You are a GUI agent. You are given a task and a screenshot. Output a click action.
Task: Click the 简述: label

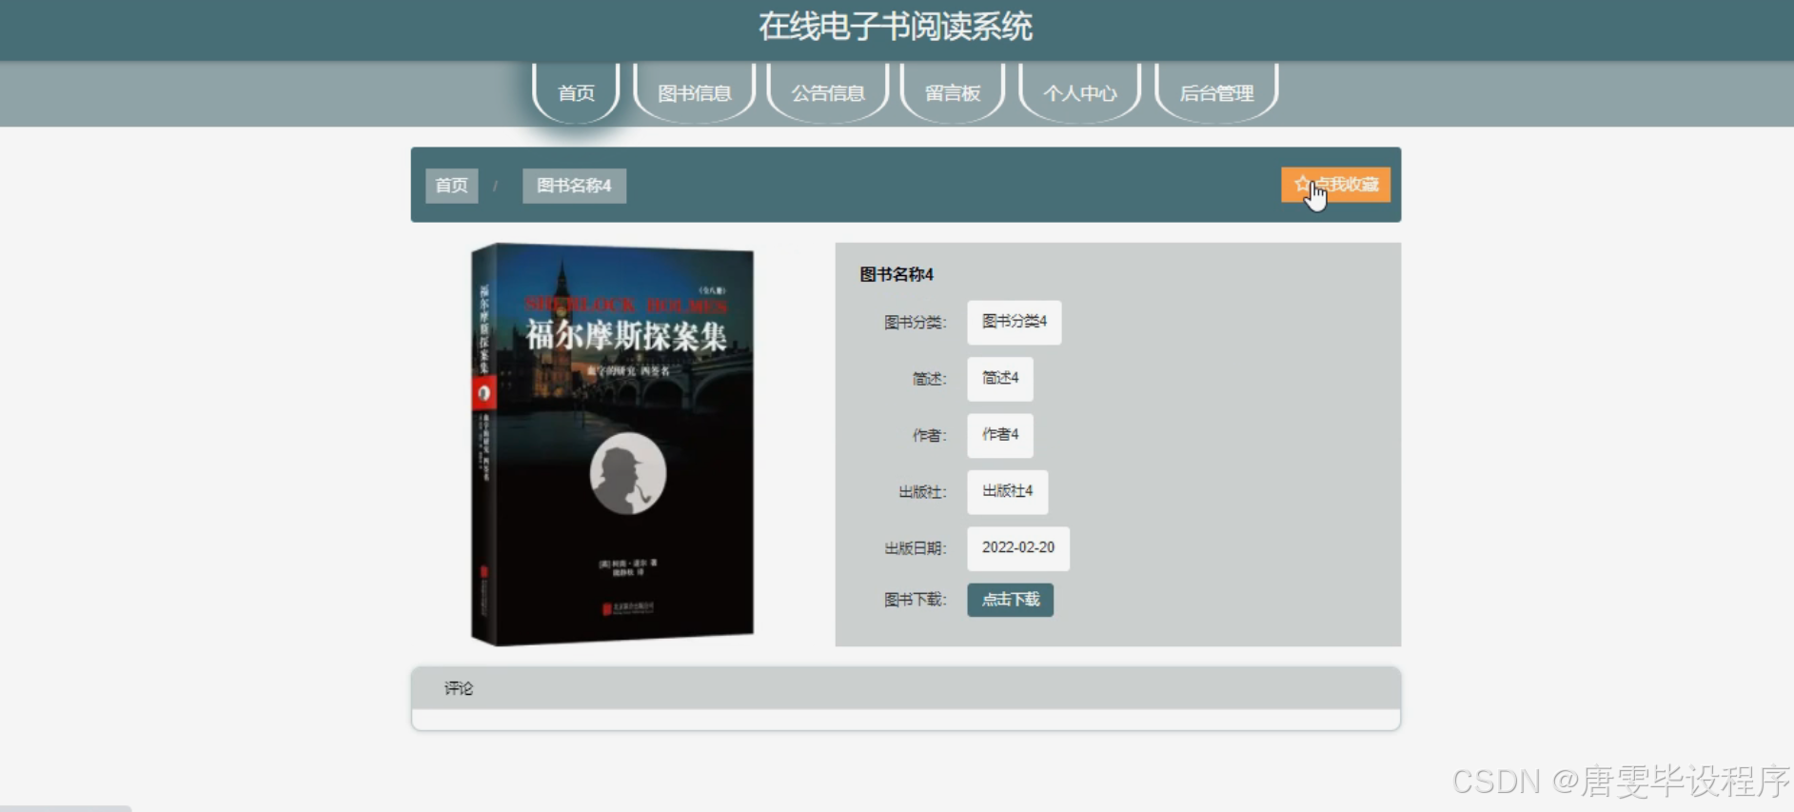(930, 379)
